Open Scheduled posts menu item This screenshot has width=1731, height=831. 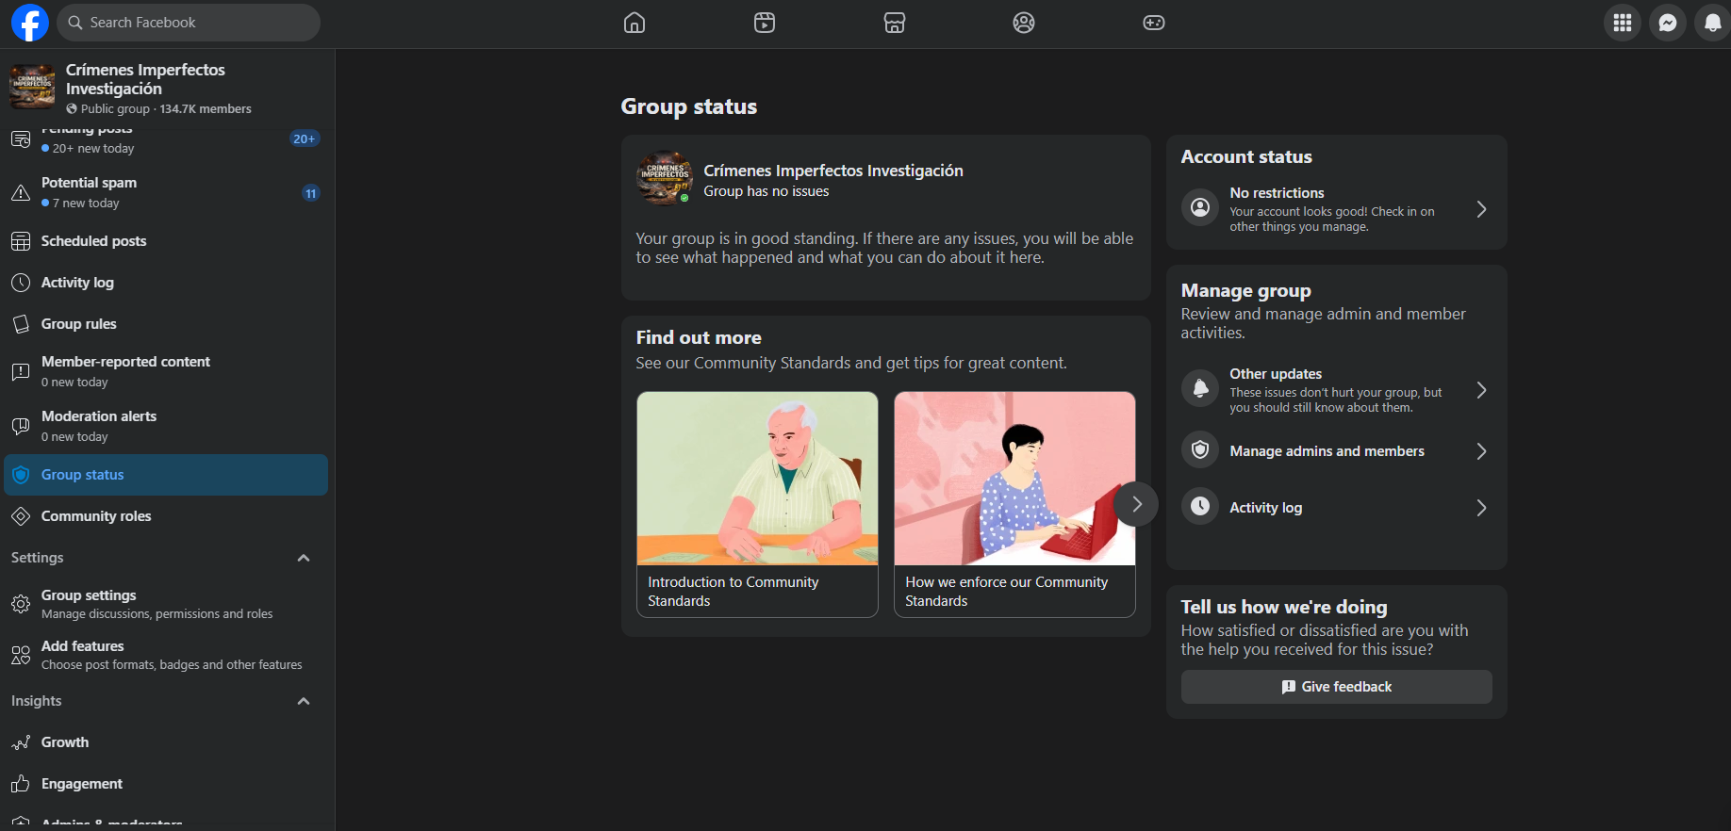point(166,241)
